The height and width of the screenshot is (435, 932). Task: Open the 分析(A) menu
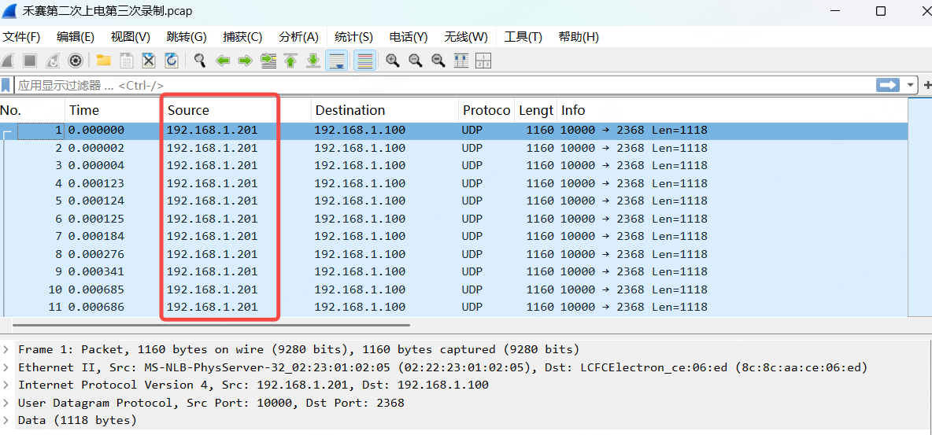(x=298, y=37)
